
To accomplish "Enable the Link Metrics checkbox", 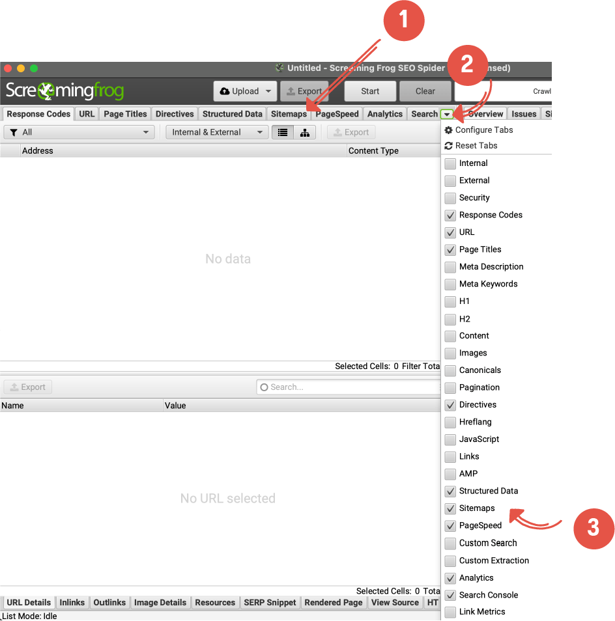I will (450, 612).
